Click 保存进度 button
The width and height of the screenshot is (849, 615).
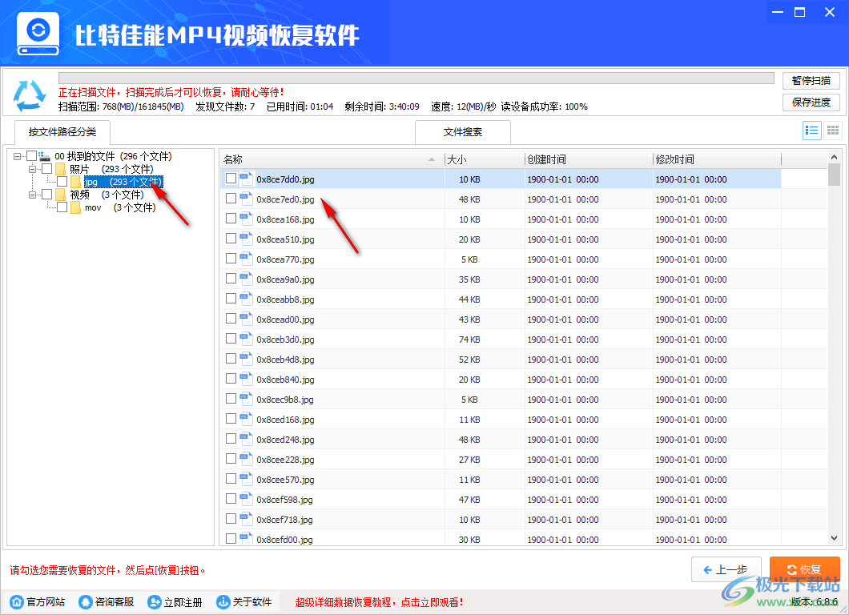tap(811, 102)
